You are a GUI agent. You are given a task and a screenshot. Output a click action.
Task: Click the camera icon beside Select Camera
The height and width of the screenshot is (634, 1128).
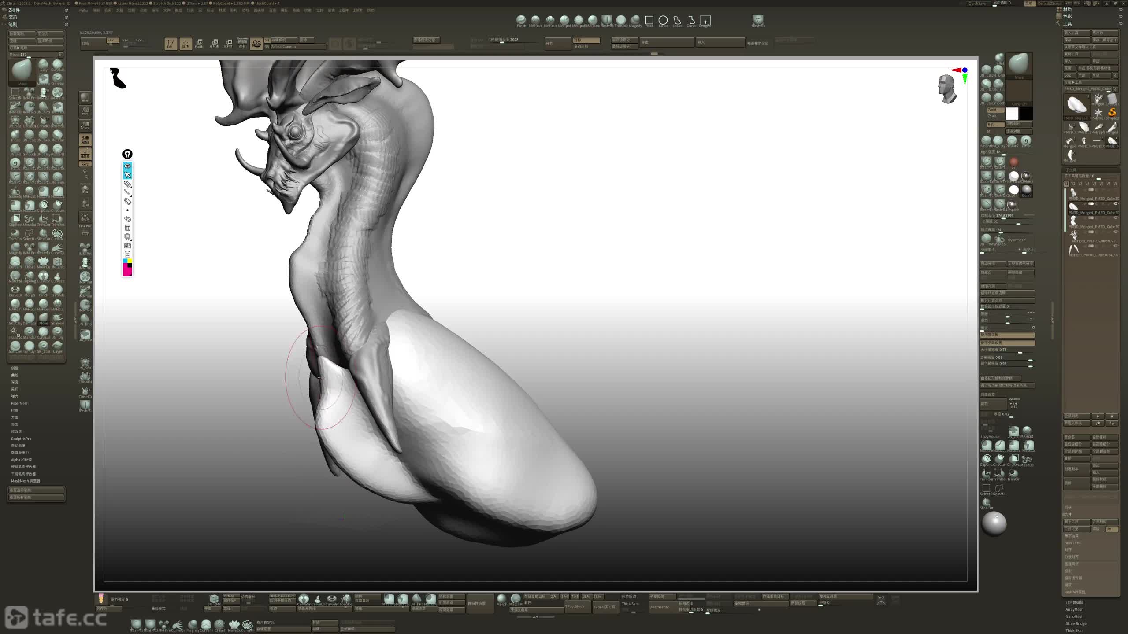point(256,44)
